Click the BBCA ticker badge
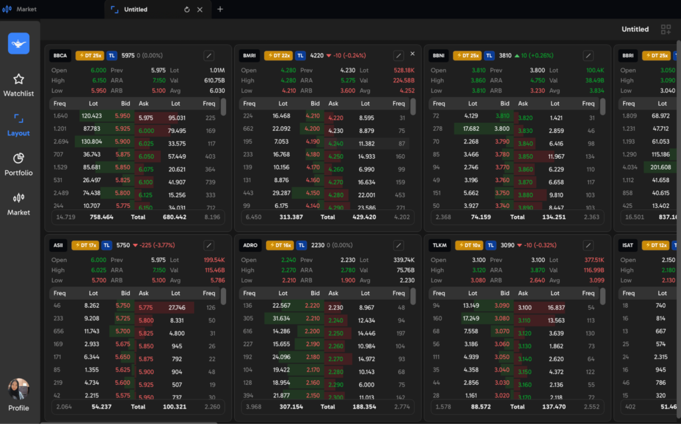This screenshot has height=424, width=681. [x=60, y=56]
